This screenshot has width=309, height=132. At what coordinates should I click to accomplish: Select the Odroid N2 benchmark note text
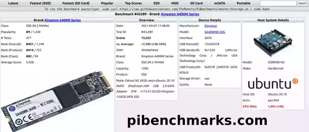[145, 89]
